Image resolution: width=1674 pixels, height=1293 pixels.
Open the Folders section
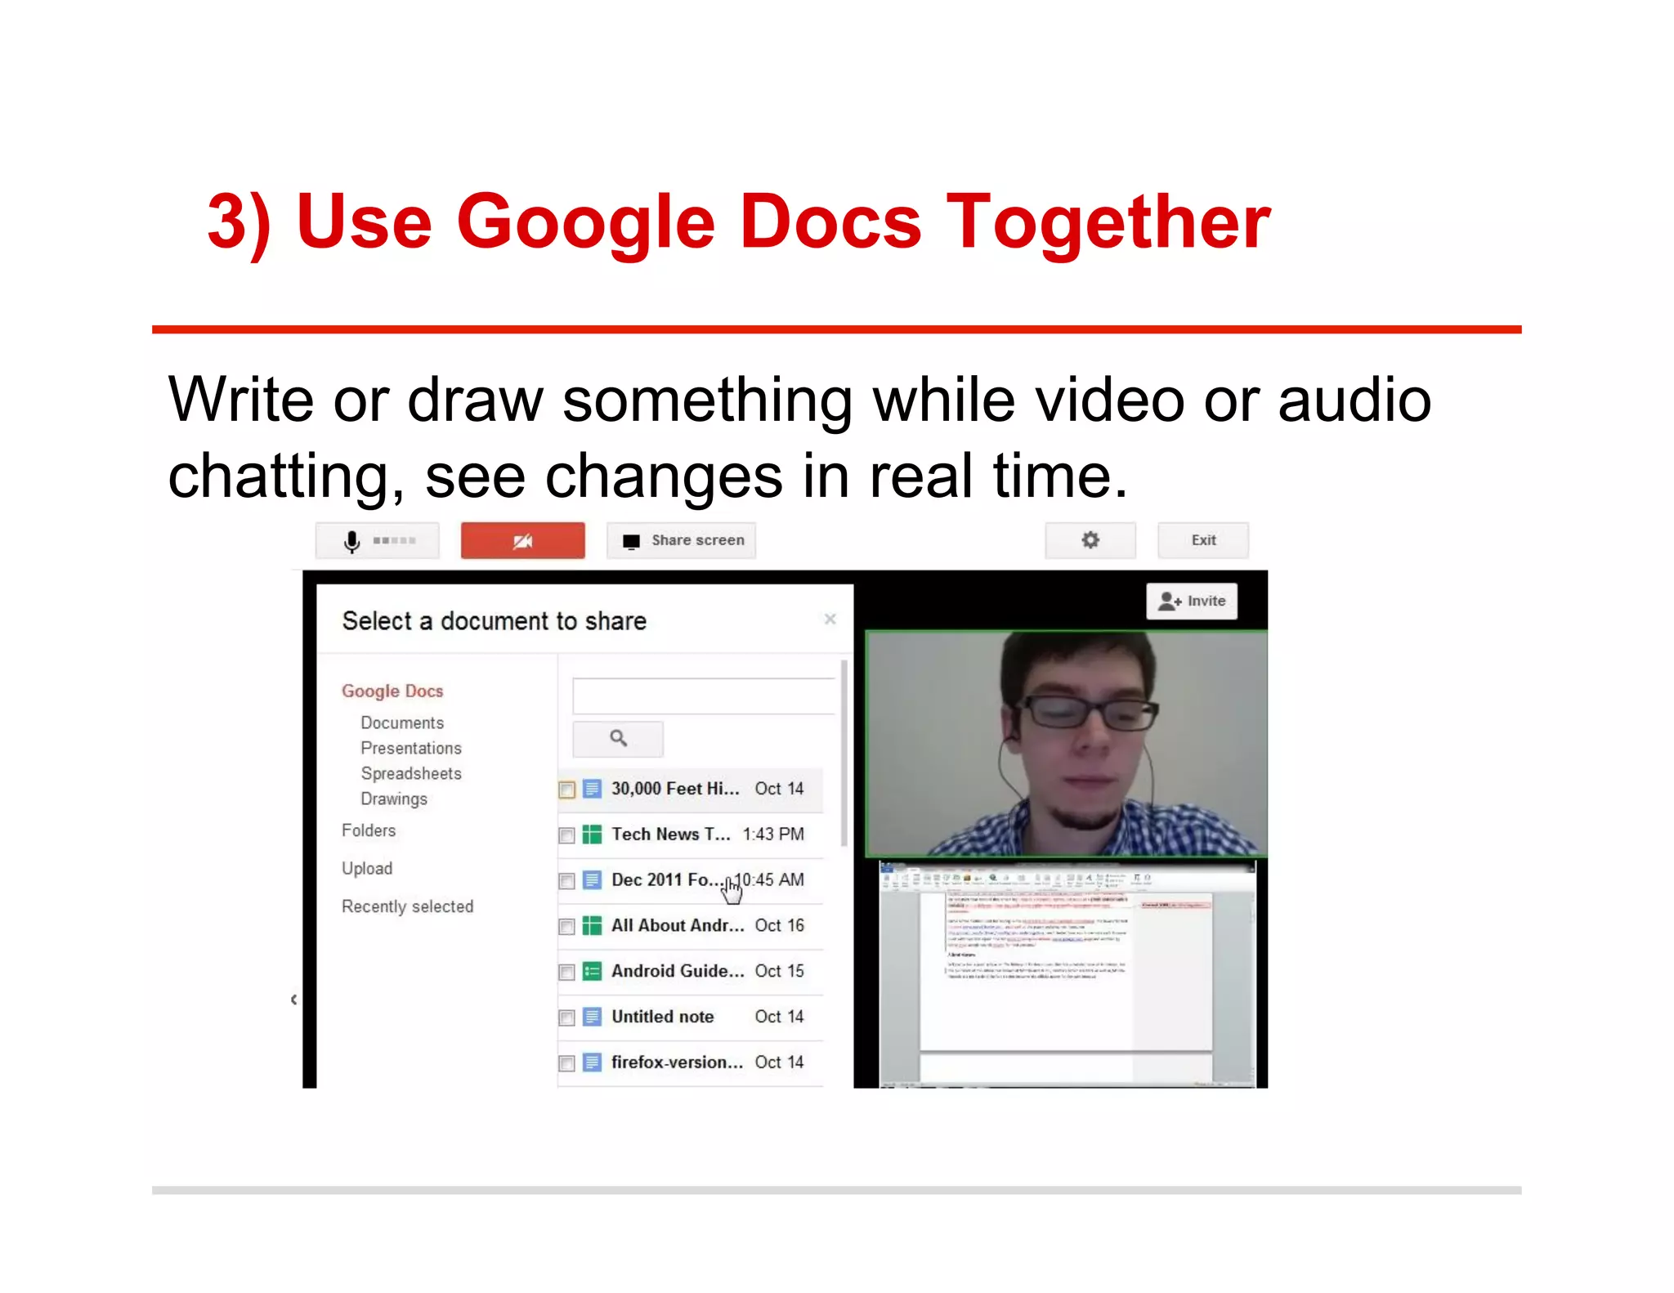[x=369, y=830]
